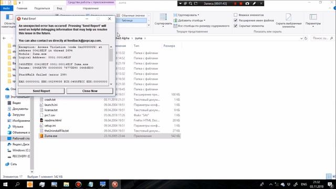This screenshot has width=336, height=189.
Task: Enable the Флажки элементов checkbox
Action: pyautogui.click(x=236, y=15)
